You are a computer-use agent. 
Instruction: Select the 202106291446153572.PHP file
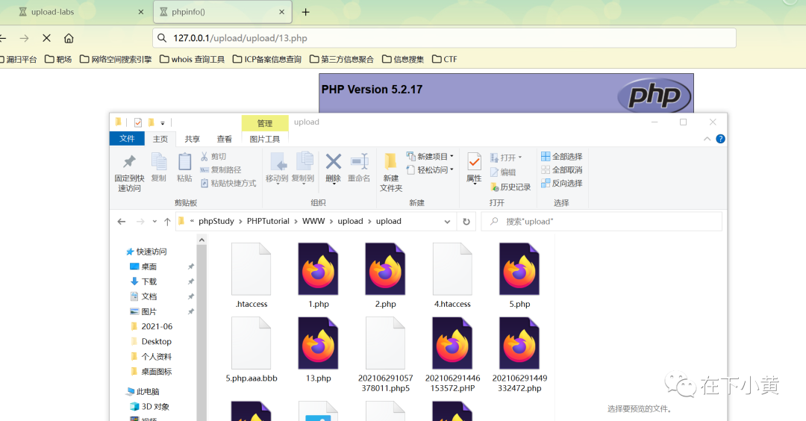(x=452, y=355)
